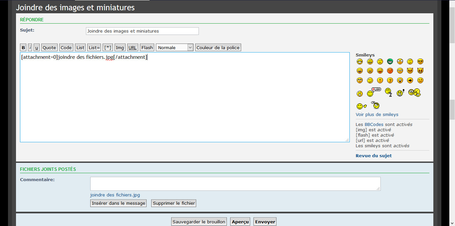
Task: Insert the neutral straight-face smiley
Action: [420, 80]
